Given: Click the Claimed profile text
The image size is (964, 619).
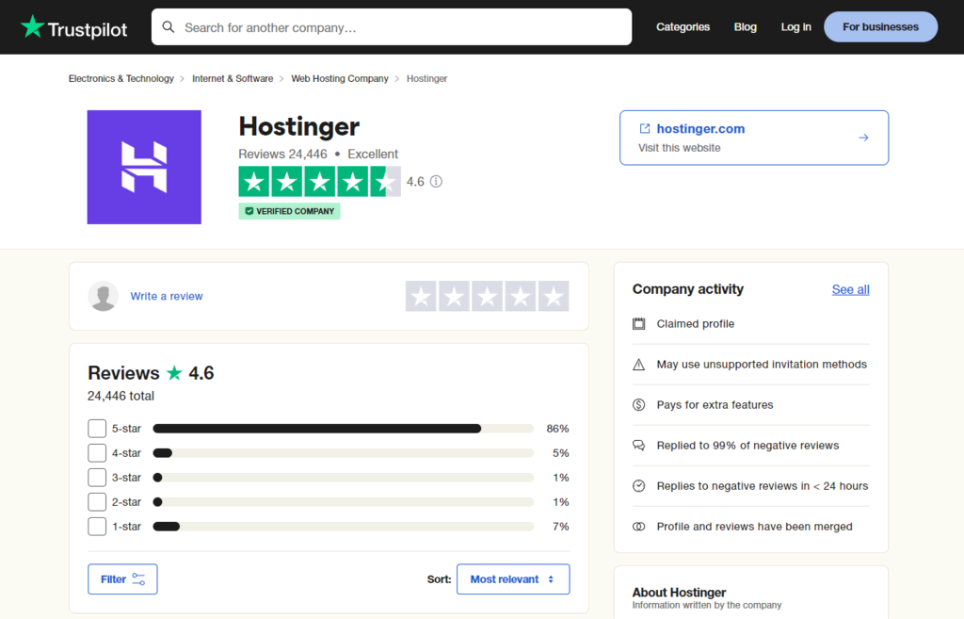Looking at the screenshot, I should click(696, 324).
